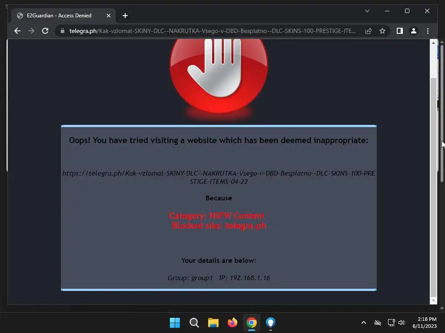Open the Chrome three-dot menu
445x333 pixels.
(x=428, y=31)
